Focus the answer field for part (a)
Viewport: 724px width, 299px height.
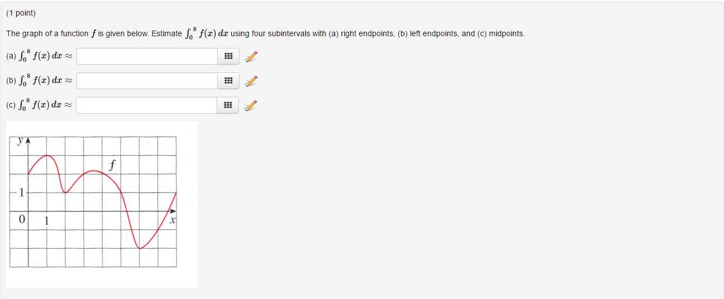point(146,56)
